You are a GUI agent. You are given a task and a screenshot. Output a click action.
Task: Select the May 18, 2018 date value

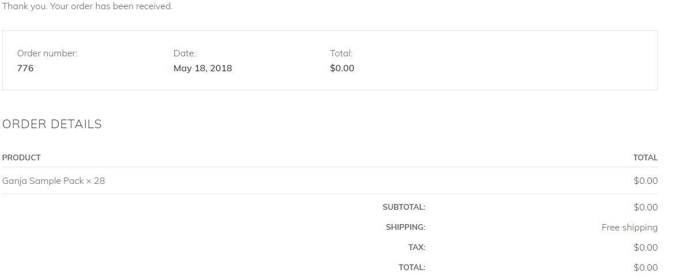click(x=202, y=68)
